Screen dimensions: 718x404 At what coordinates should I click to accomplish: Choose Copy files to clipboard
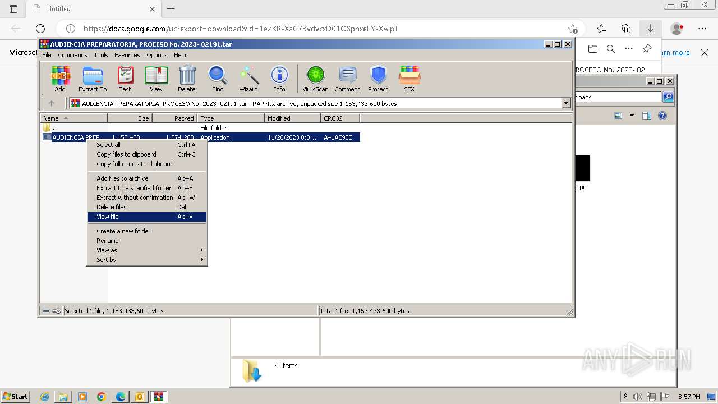[147, 154]
